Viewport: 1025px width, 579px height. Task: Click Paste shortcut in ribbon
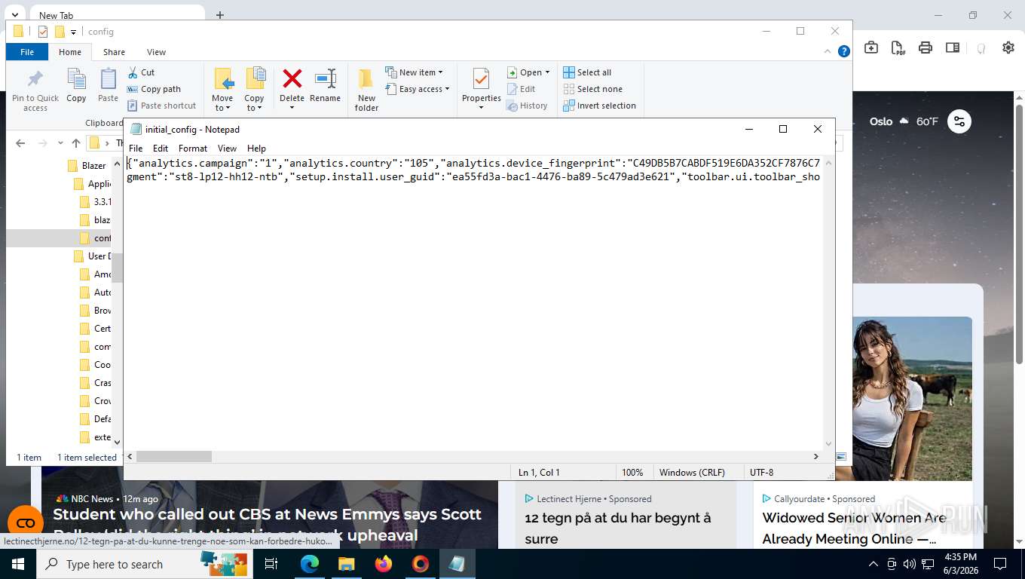(x=162, y=106)
